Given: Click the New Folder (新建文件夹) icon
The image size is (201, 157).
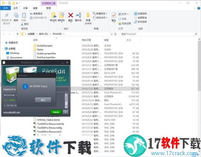Looking at the screenshot, I should (88, 18).
